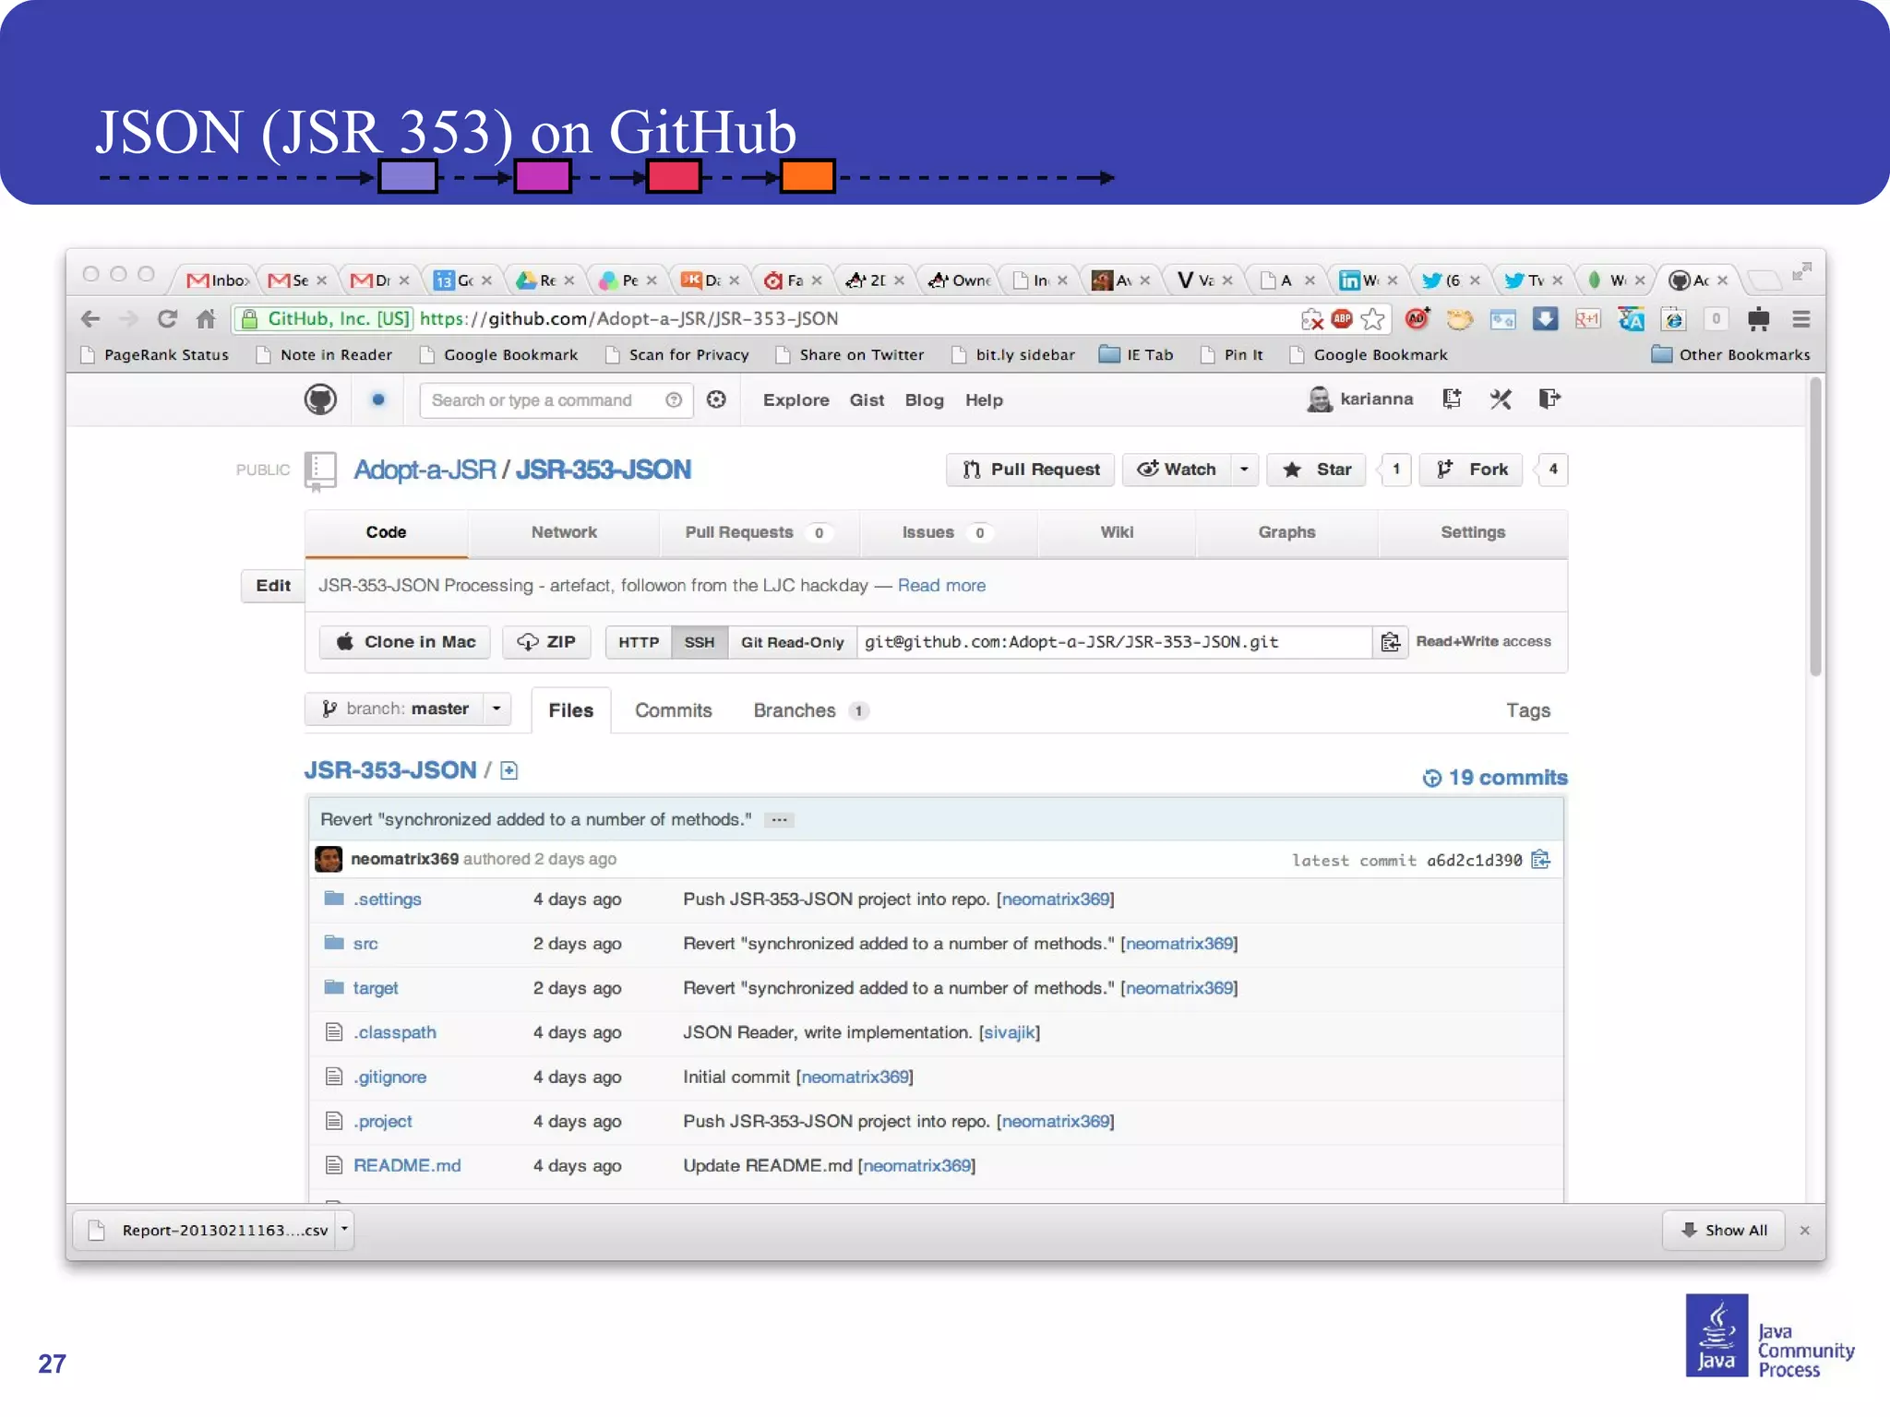Click Show All downloads button
The width and height of the screenshot is (1890, 1417).
tap(1724, 1230)
